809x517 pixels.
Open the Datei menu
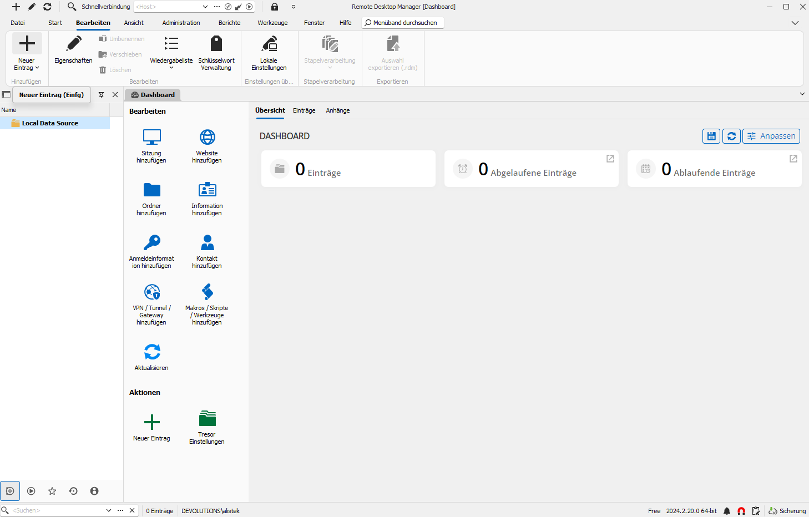click(x=18, y=23)
